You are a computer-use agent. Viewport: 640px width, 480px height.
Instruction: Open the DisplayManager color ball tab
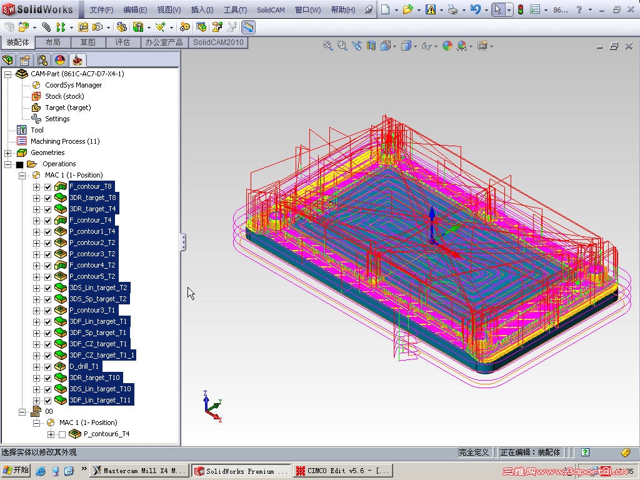click(60, 61)
